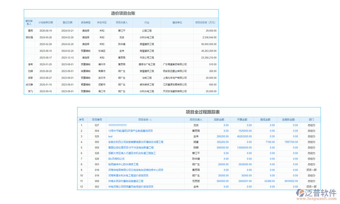This screenshot has height=204, width=340.
Task: Click the 计划结束日期 column header
Action: pos(46,22)
